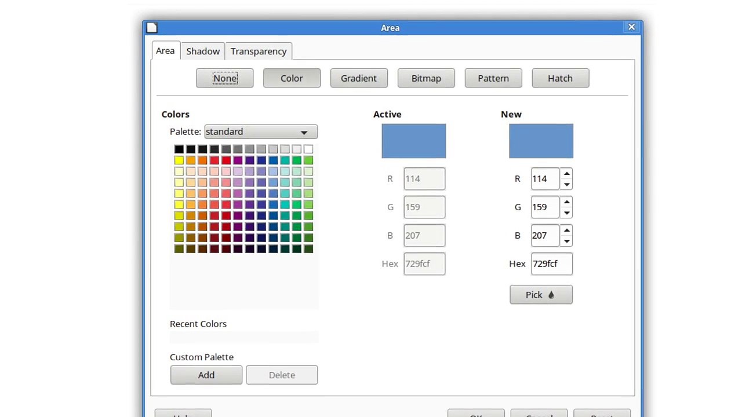Click the greyed-out Delete button
Screen dimensions: 742x417
(x=282, y=375)
